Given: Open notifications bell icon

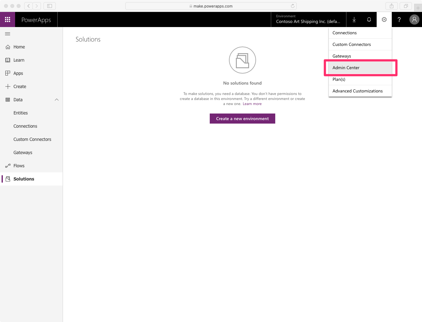Looking at the screenshot, I should click(369, 19).
